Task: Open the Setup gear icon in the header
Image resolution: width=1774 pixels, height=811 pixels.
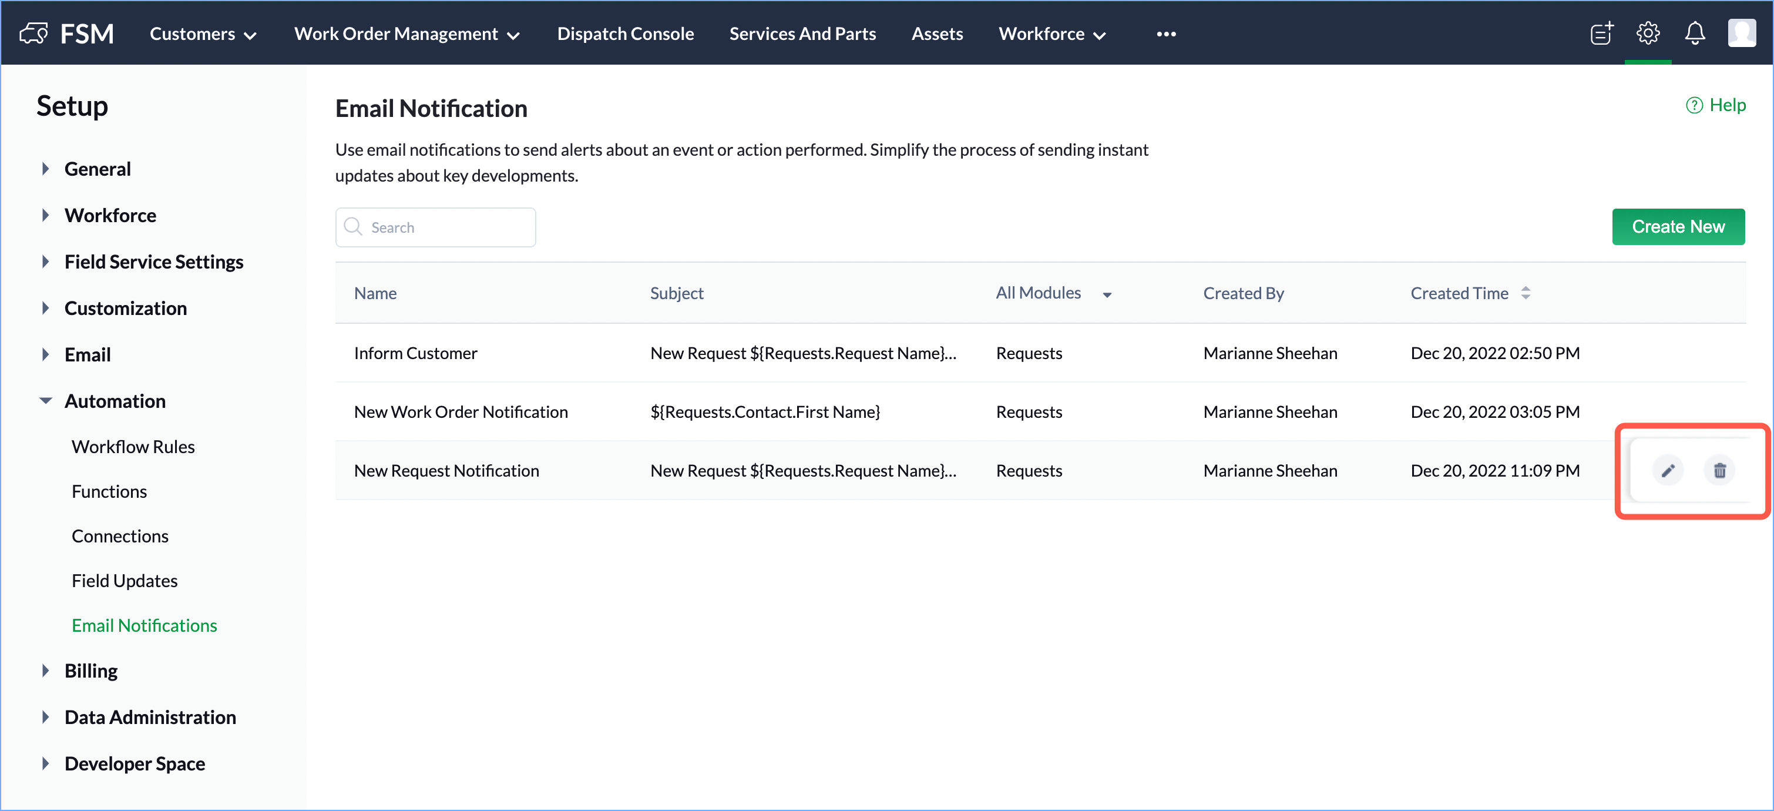Action: [1647, 33]
